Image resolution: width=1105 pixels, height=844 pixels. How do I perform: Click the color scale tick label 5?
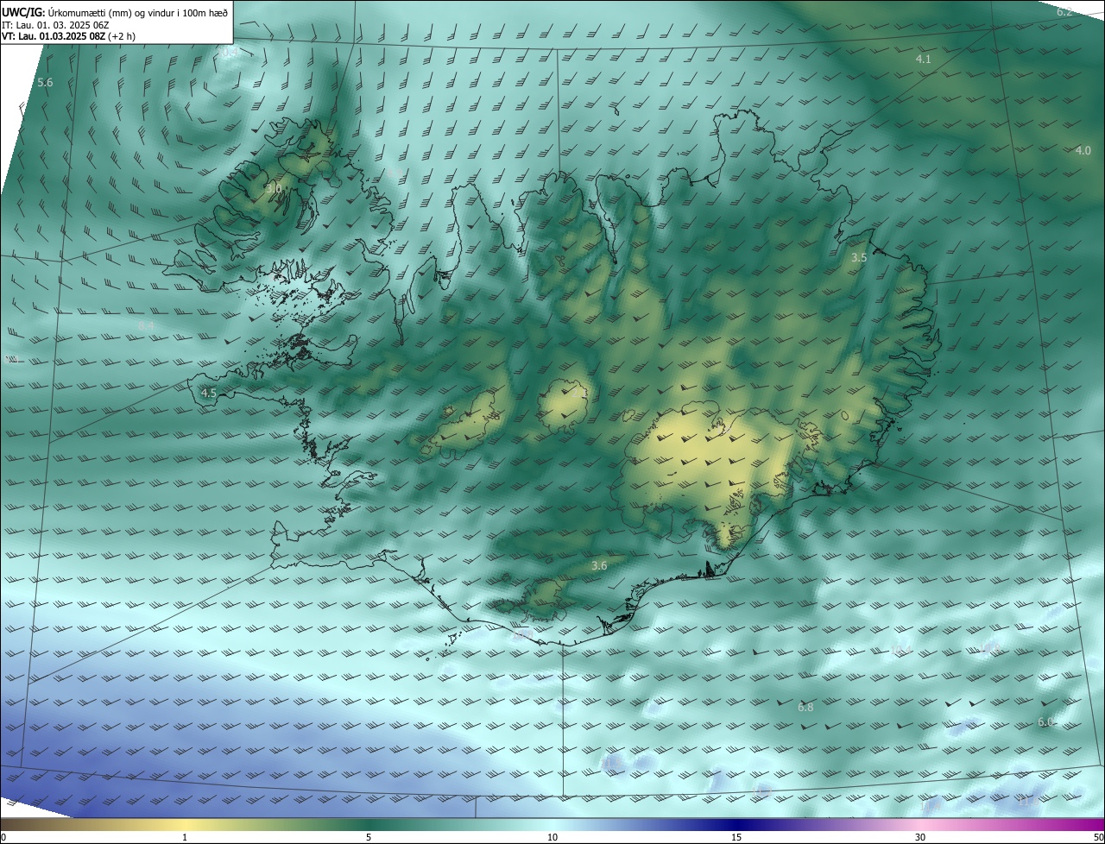click(369, 837)
